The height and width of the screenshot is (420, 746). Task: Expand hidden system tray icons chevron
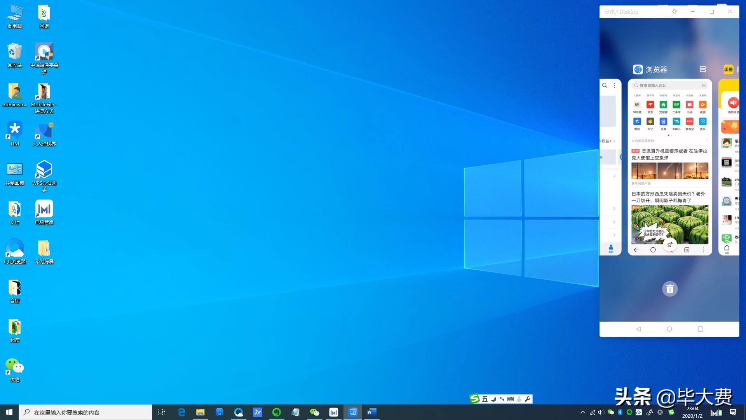click(x=582, y=412)
